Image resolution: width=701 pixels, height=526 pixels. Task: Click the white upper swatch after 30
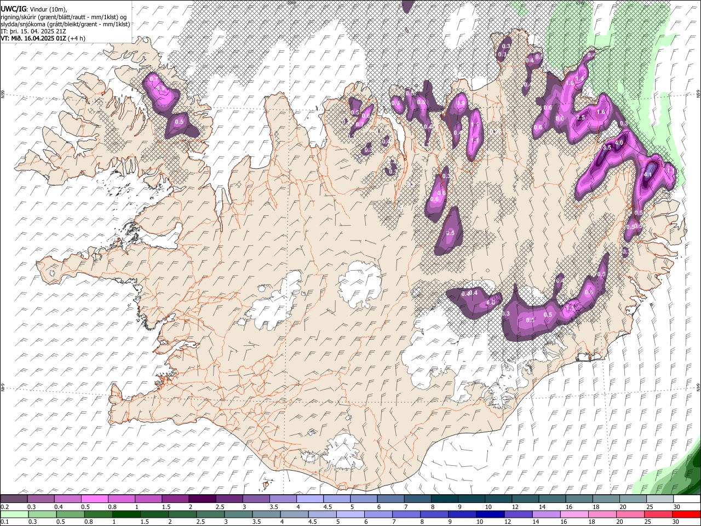[686, 499]
